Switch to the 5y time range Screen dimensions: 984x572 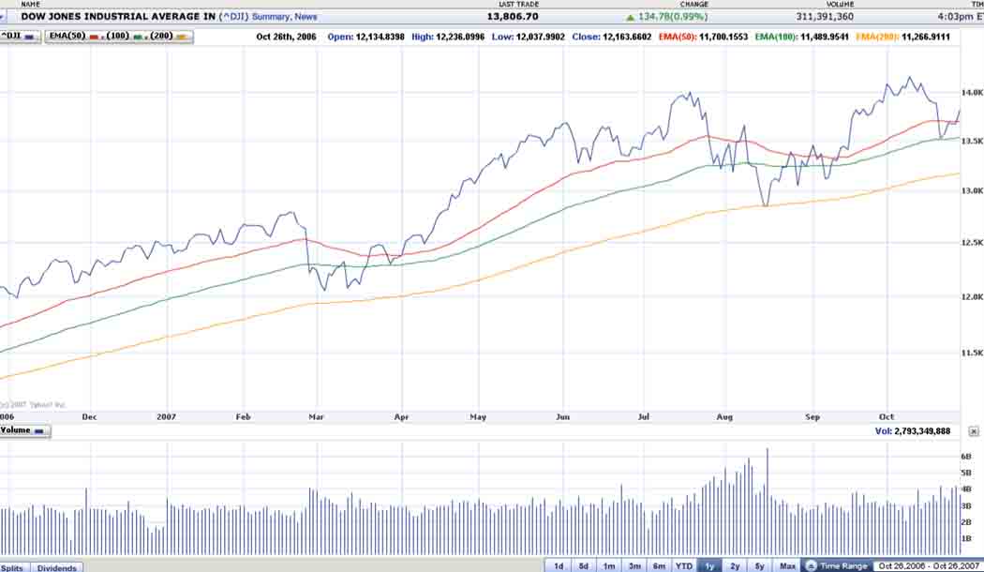[x=760, y=565]
